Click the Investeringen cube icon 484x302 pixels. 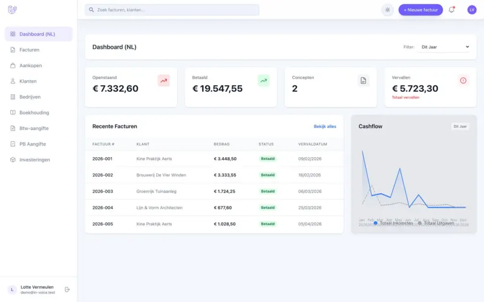(13, 159)
